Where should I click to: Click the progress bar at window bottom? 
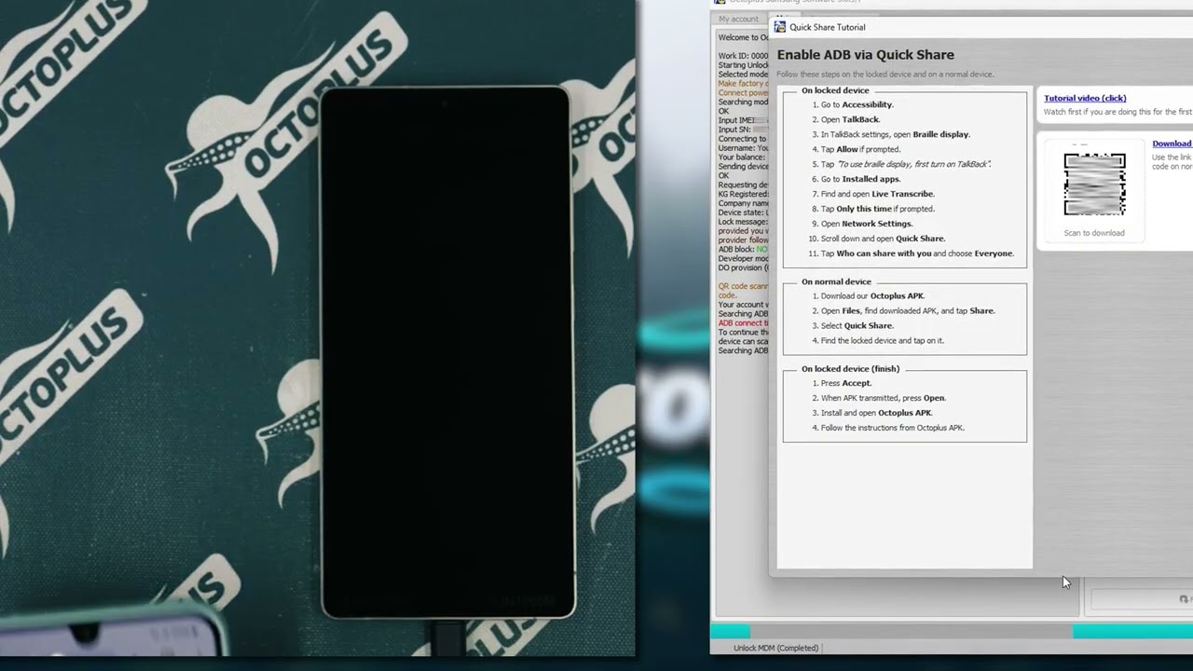[x=952, y=632]
